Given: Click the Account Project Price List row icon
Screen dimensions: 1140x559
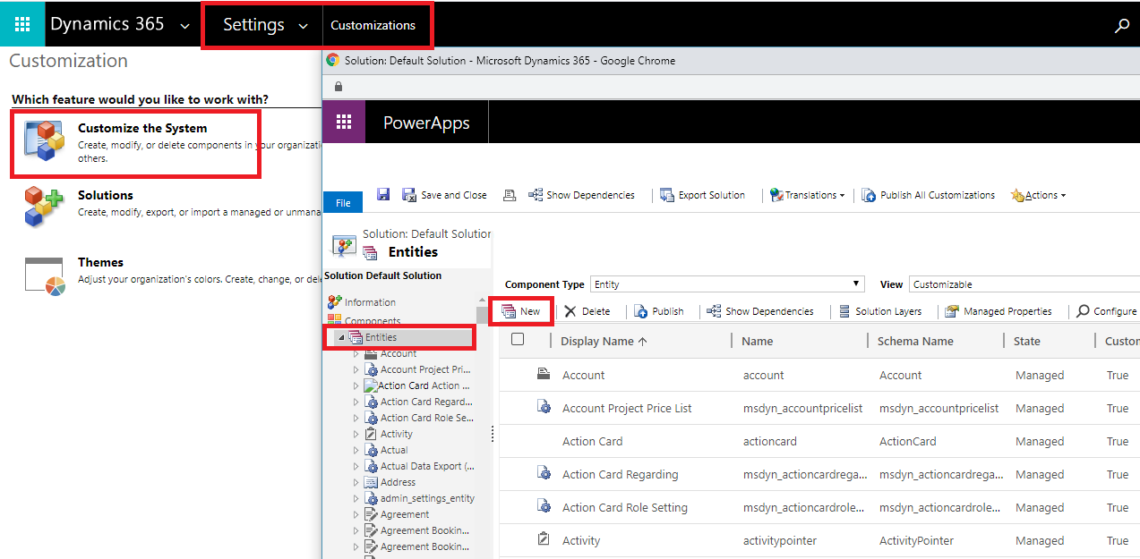Looking at the screenshot, I should pyautogui.click(x=544, y=408).
